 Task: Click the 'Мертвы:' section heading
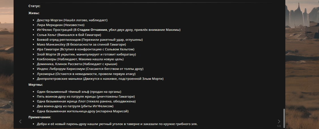36,85
